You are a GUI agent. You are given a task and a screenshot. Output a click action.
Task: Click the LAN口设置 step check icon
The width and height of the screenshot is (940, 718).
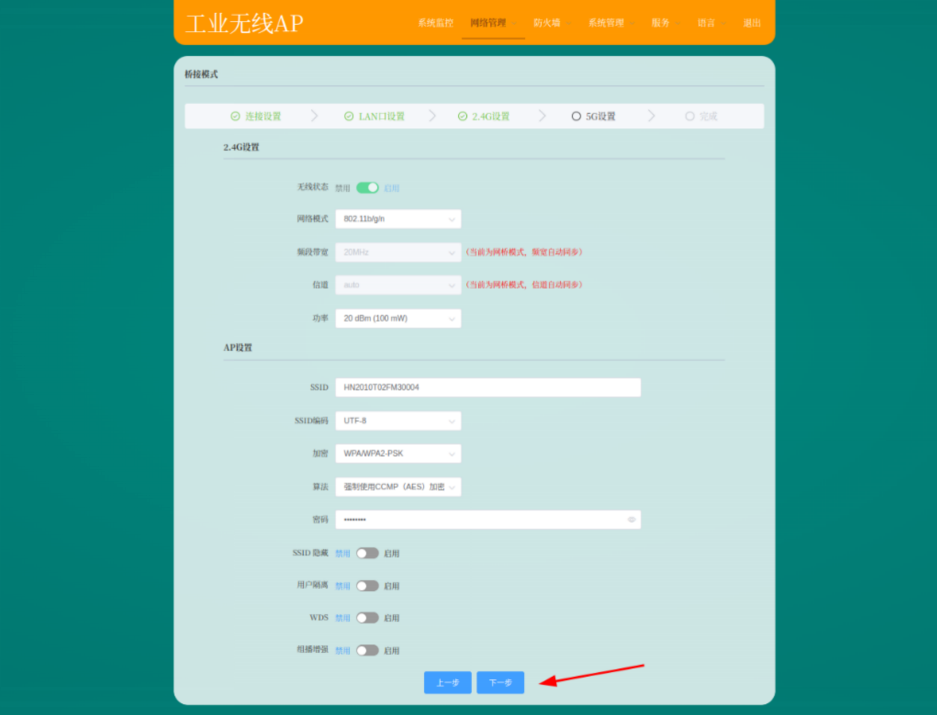(x=349, y=116)
